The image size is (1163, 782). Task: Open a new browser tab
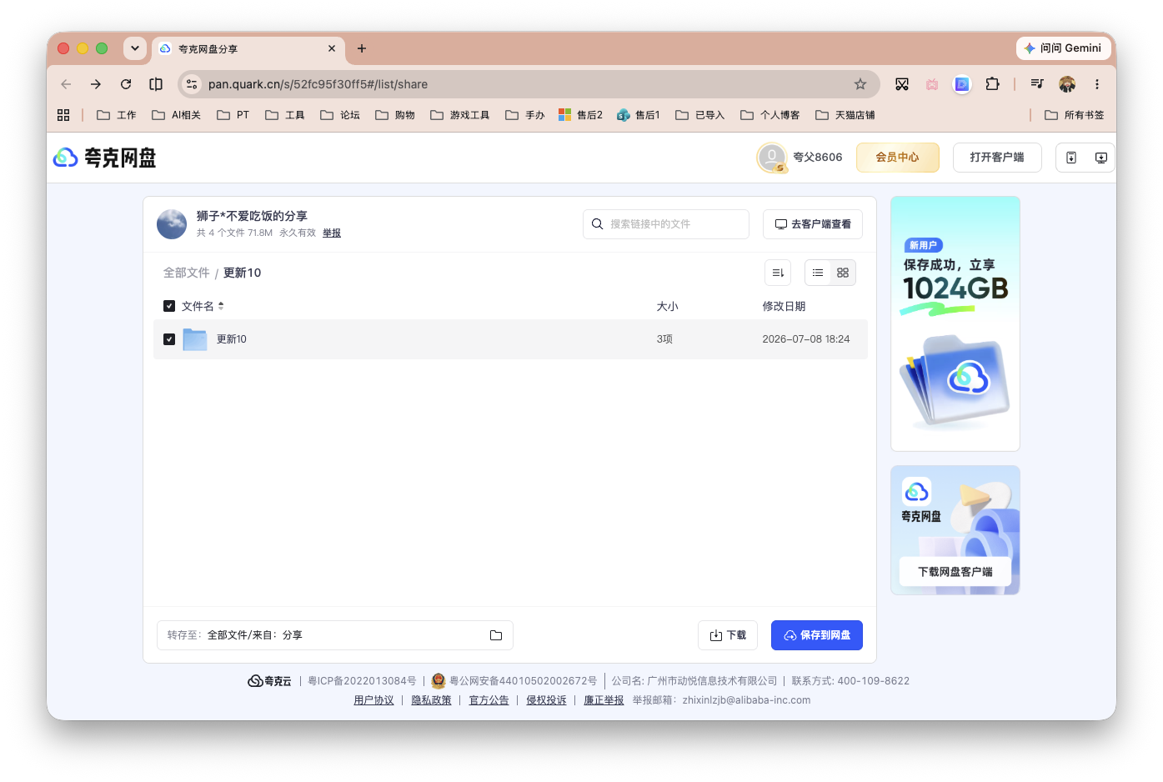coord(362,48)
